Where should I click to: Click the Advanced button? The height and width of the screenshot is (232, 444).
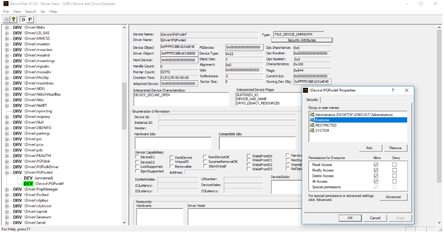(x=393, y=197)
